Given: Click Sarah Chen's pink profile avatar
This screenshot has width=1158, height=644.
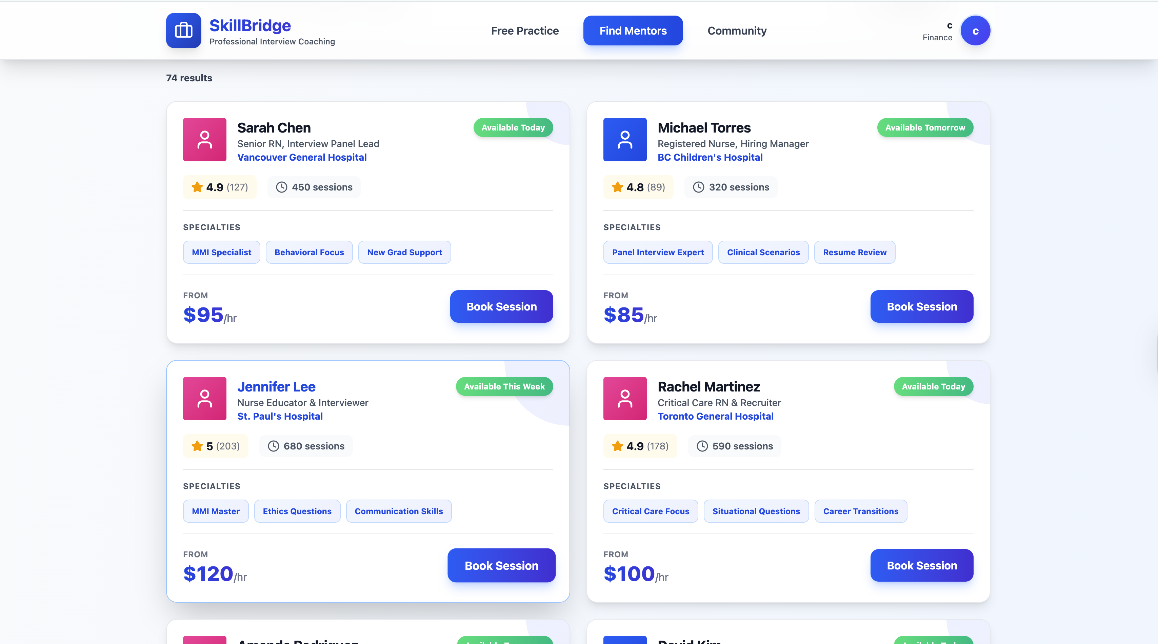Looking at the screenshot, I should tap(204, 139).
